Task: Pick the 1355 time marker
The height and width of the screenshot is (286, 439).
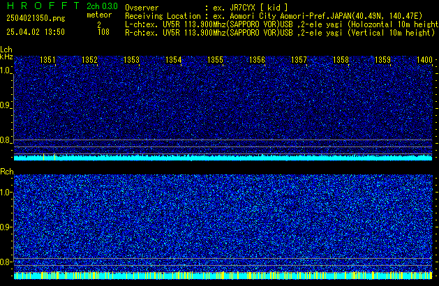Action: click(215, 60)
